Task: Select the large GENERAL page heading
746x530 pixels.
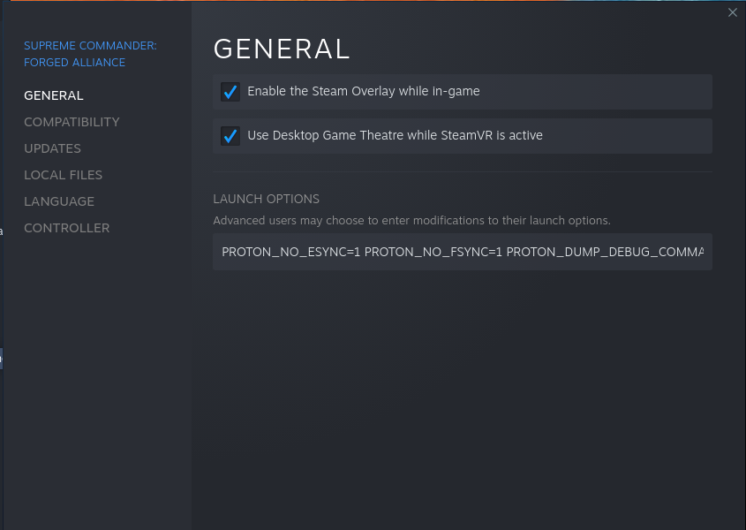Action: coord(282,49)
